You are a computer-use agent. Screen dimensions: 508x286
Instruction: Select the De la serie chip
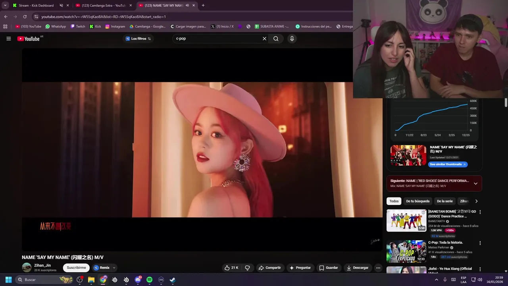coord(444,201)
